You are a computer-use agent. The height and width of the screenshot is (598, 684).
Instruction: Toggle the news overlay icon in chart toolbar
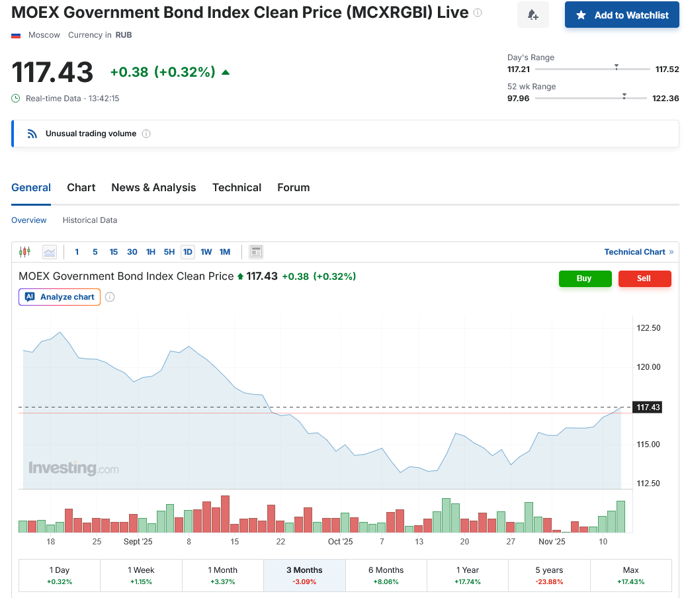(256, 252)
